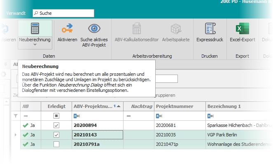The image size is (273, 164).
Task: Select cell 20210143
Action: coord(98,135)
